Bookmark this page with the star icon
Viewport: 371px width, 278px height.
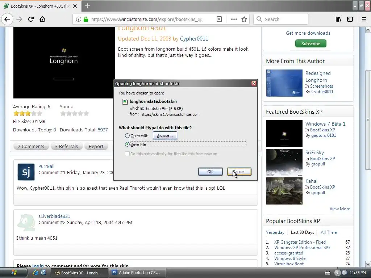pos(244,19)
